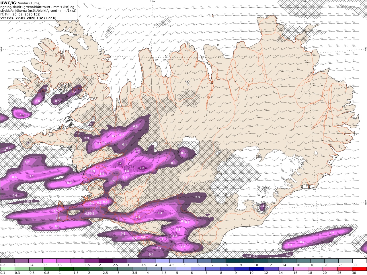Click the light lavender 4–4.5 swatch on the upper scale
367x275 pixels.
tap(162, 261)
